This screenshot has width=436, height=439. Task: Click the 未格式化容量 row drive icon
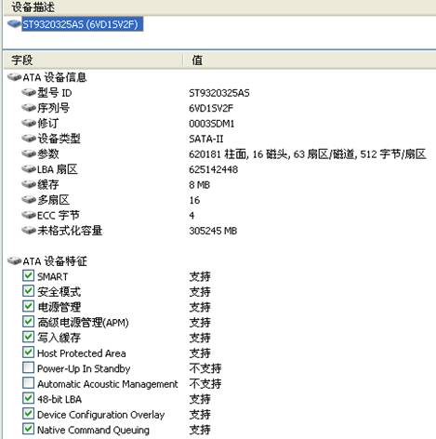29,231
